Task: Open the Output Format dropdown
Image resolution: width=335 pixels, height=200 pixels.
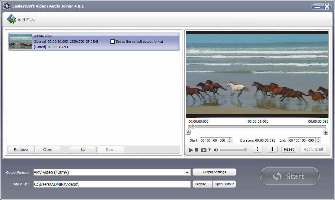Action: 187,172
